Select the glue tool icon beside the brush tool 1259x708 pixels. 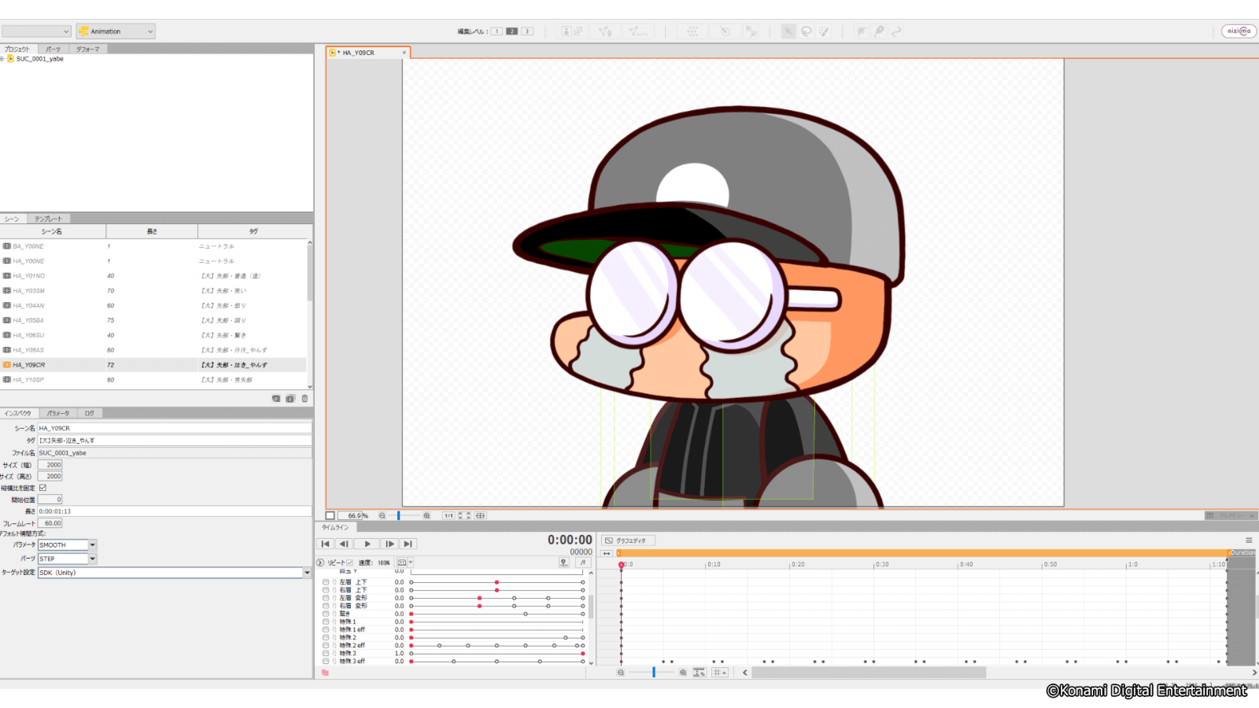862,31
